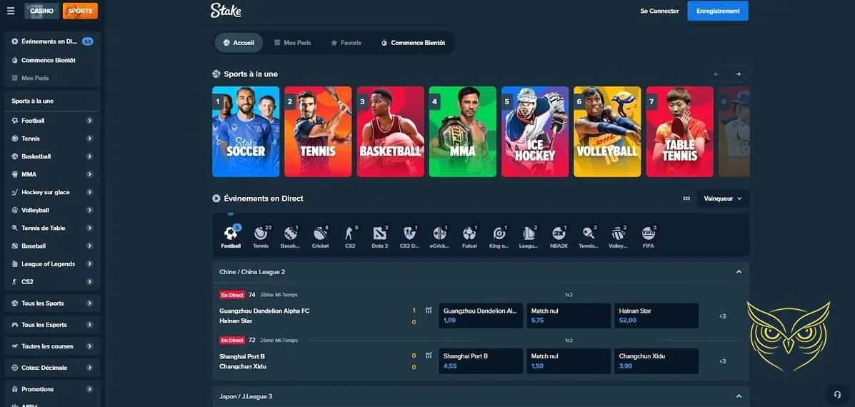Expand Tennis in the sidebar
Viewport: 855px width, 407px height.
coord(89,139)
